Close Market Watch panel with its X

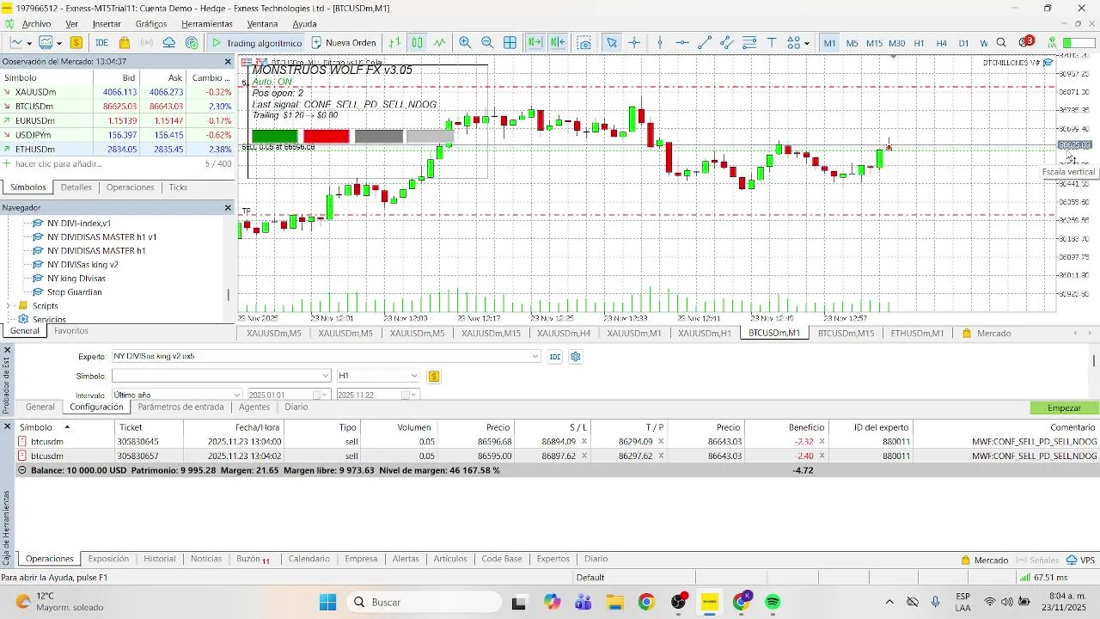[228, 62]
